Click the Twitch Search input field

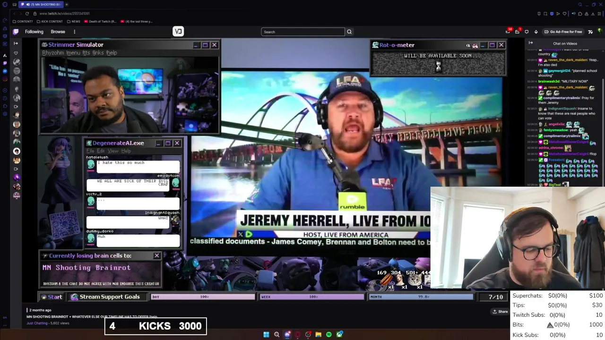[x=303, y=32]
